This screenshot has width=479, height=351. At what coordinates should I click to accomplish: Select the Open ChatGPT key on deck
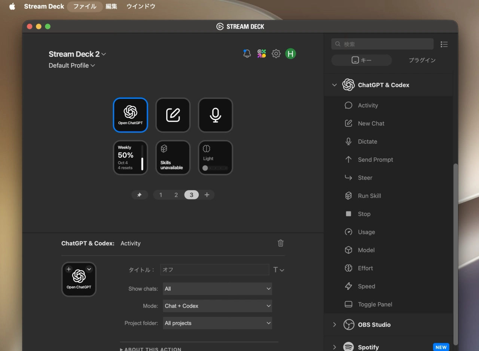pos(131,115)
